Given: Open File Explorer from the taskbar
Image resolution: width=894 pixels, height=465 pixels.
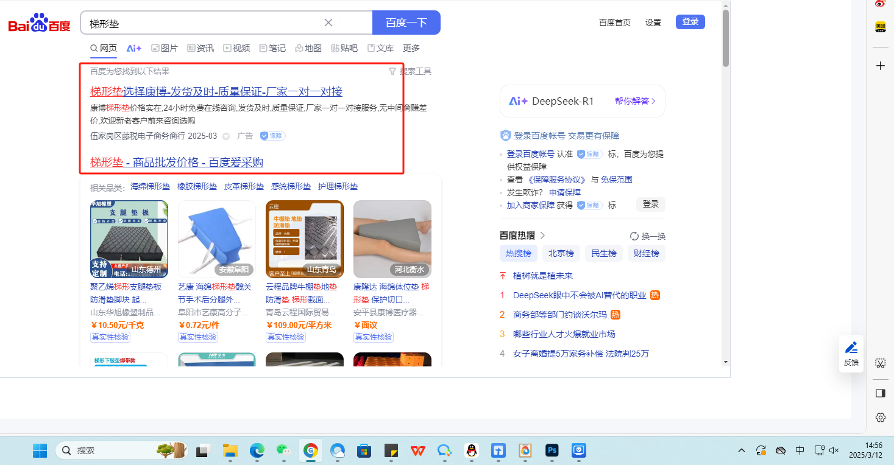Looking at the screenshot, I should [x=230, y=450].
